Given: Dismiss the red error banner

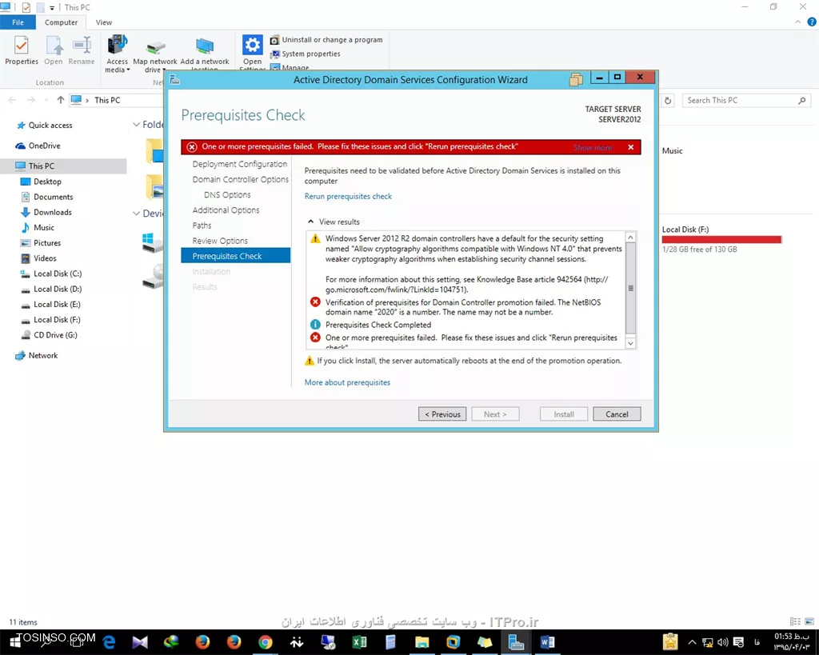Looking at the screenshot, I should (x=631, y=147).
